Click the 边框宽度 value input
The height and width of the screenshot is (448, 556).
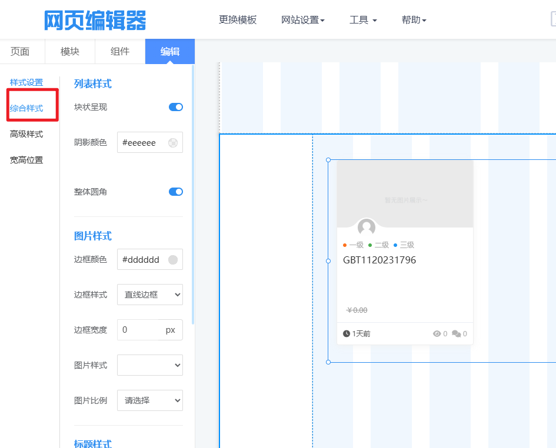pos(138,330)
